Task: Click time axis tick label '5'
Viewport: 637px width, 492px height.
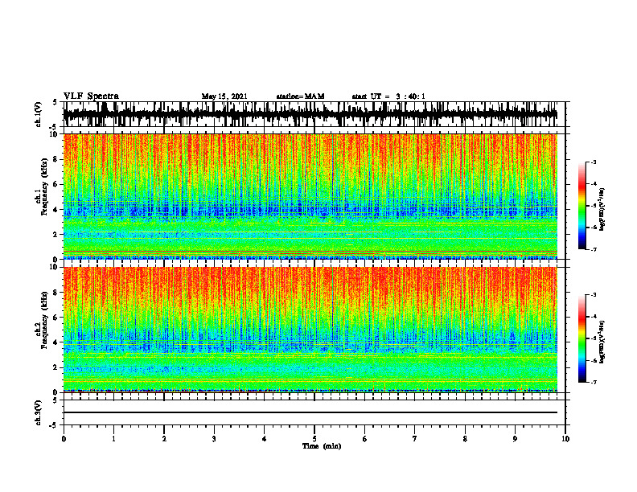Action: coord(314,439)
